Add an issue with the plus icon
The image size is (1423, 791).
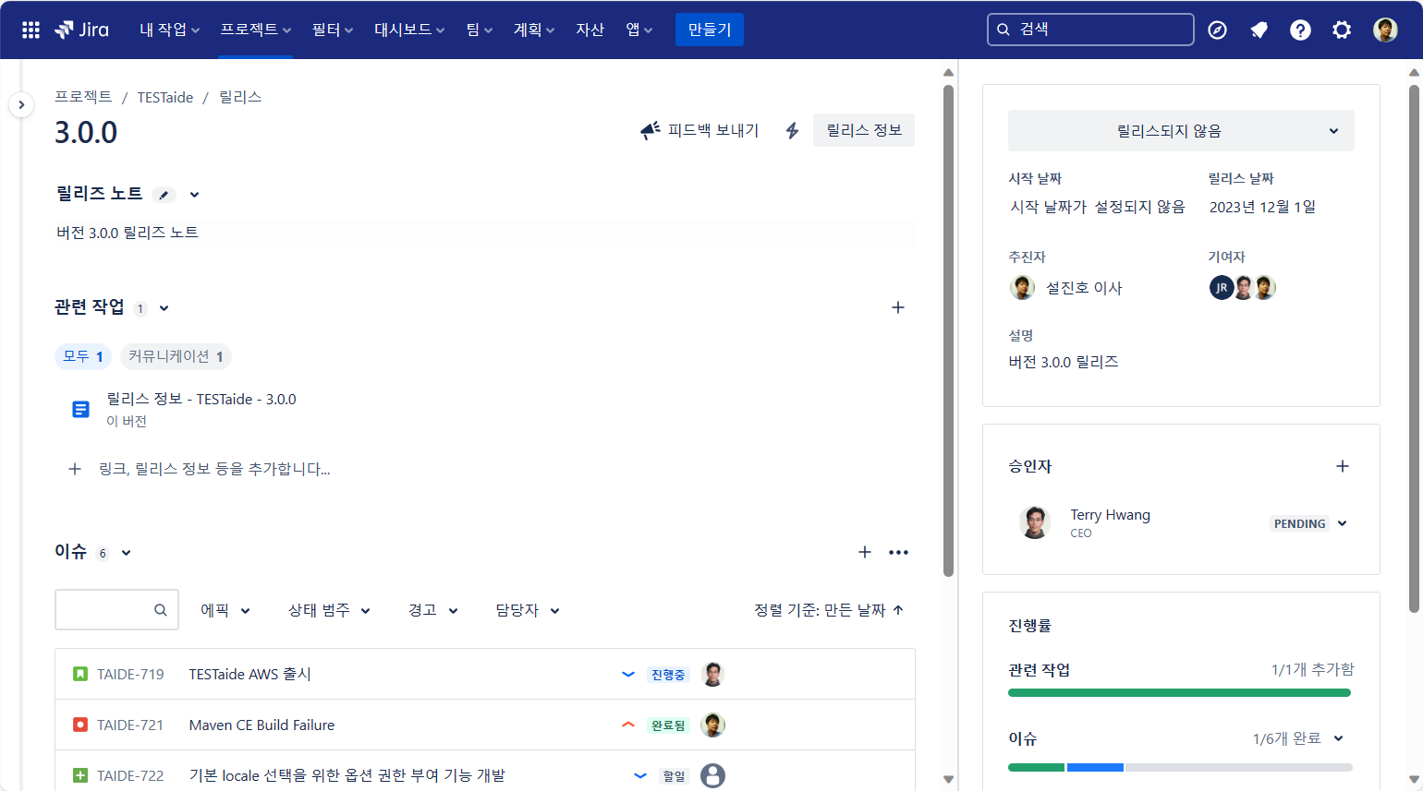(x=865, y=552)
